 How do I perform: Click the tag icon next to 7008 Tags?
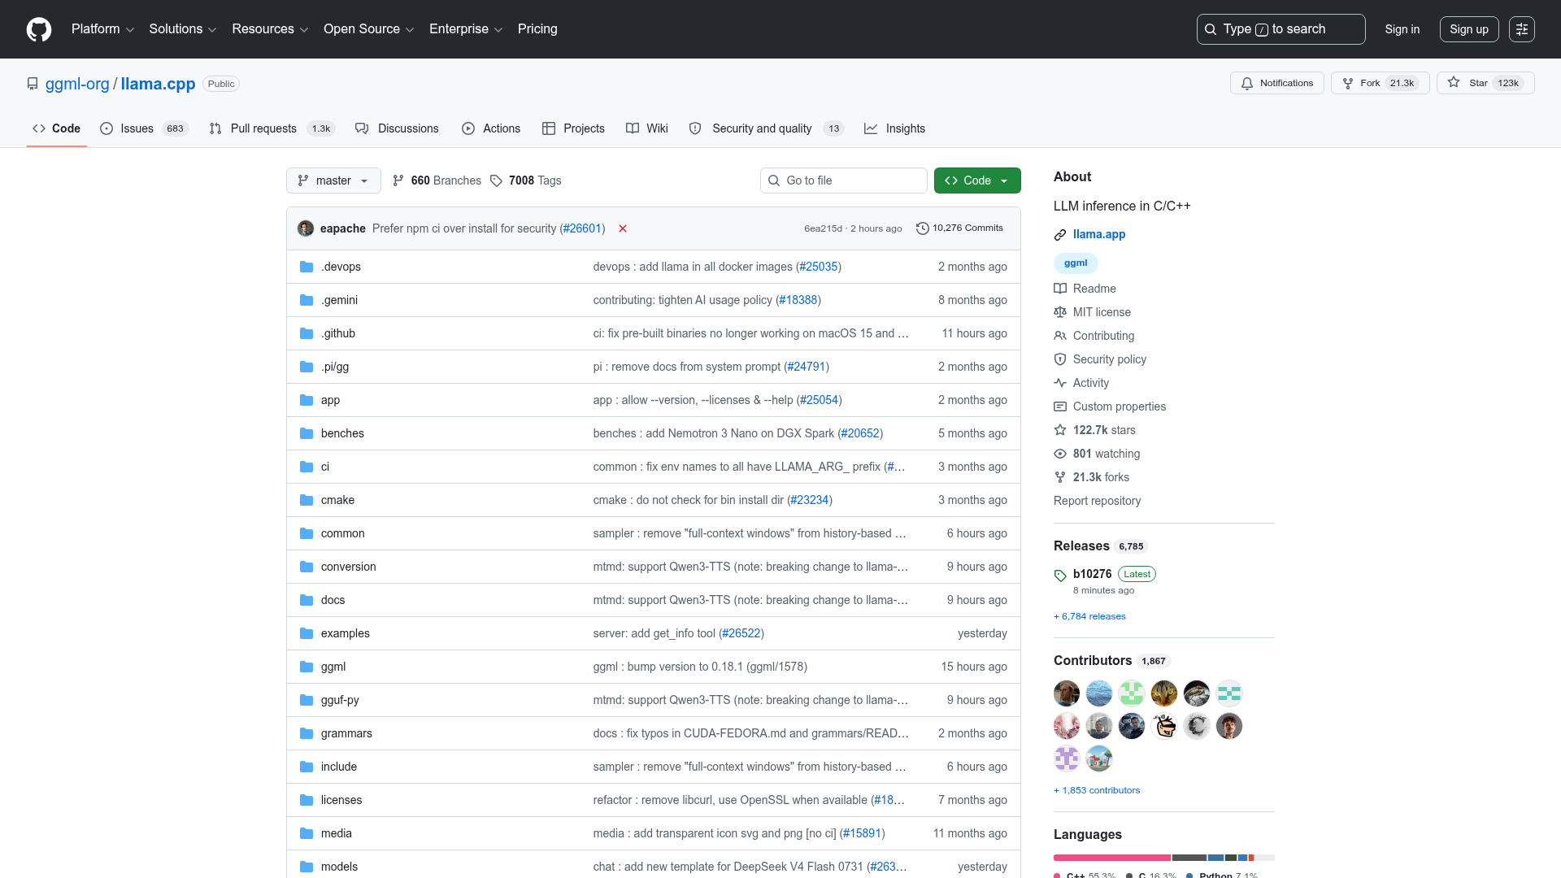pyautogui.click(x=496, y=180)
